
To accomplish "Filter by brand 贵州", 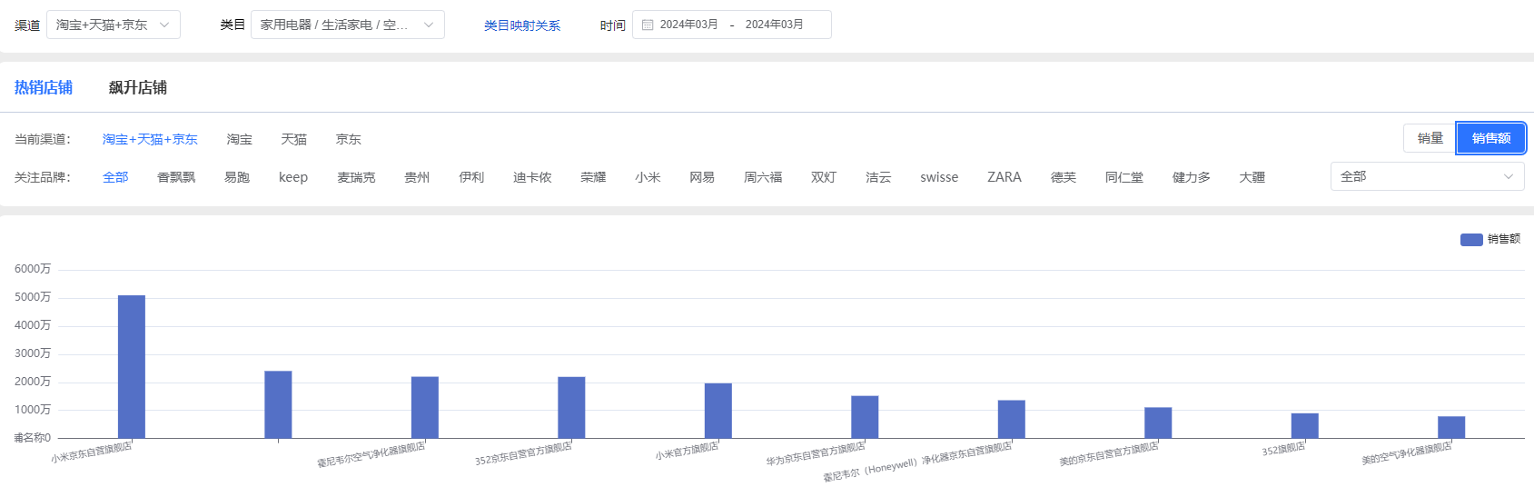I will (x=417, y=177).
